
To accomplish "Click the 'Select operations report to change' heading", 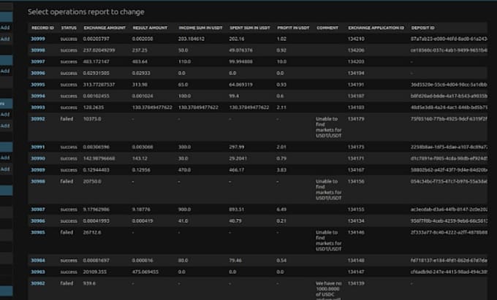I will 86,12.
